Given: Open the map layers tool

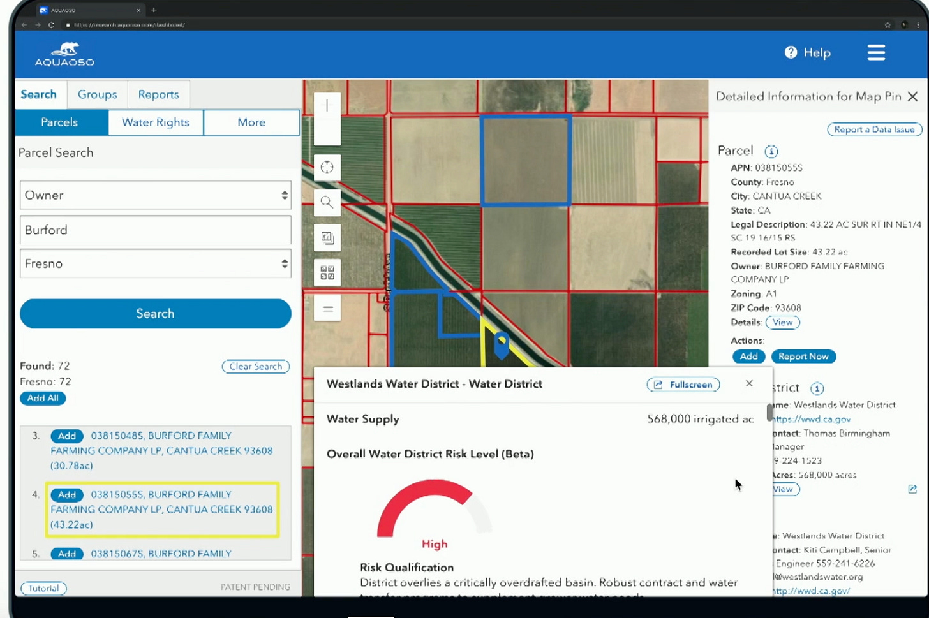Looking at the screenshot, I should tap(327, 238).
